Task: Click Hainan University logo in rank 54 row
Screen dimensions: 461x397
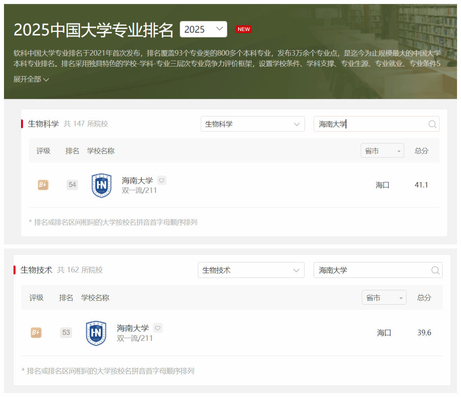Action: [x=102, y=185]
